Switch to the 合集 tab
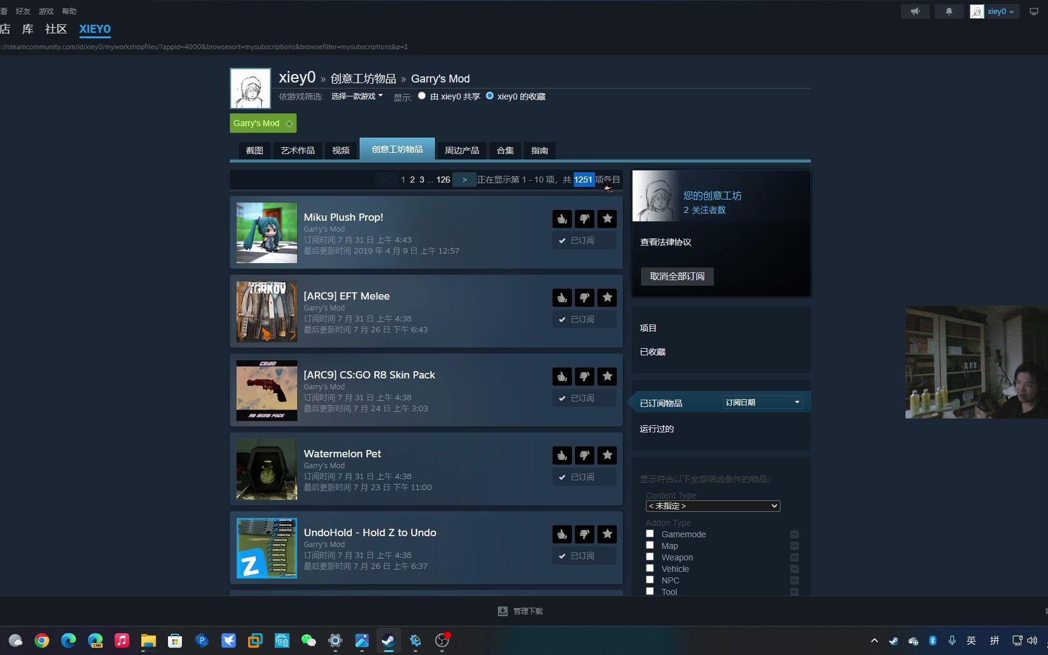This screenshot has width=1048, height=655. 504,150
